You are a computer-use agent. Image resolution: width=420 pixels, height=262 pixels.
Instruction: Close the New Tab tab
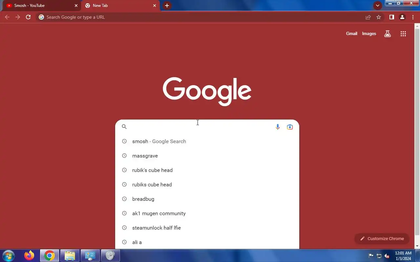pos(155,6)
